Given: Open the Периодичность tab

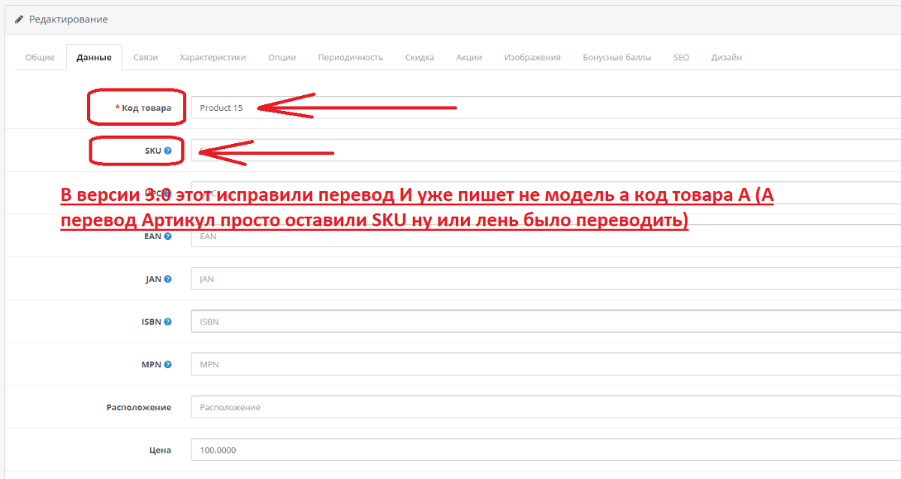Looking at the screenshot, I should (x=351, y=57).
